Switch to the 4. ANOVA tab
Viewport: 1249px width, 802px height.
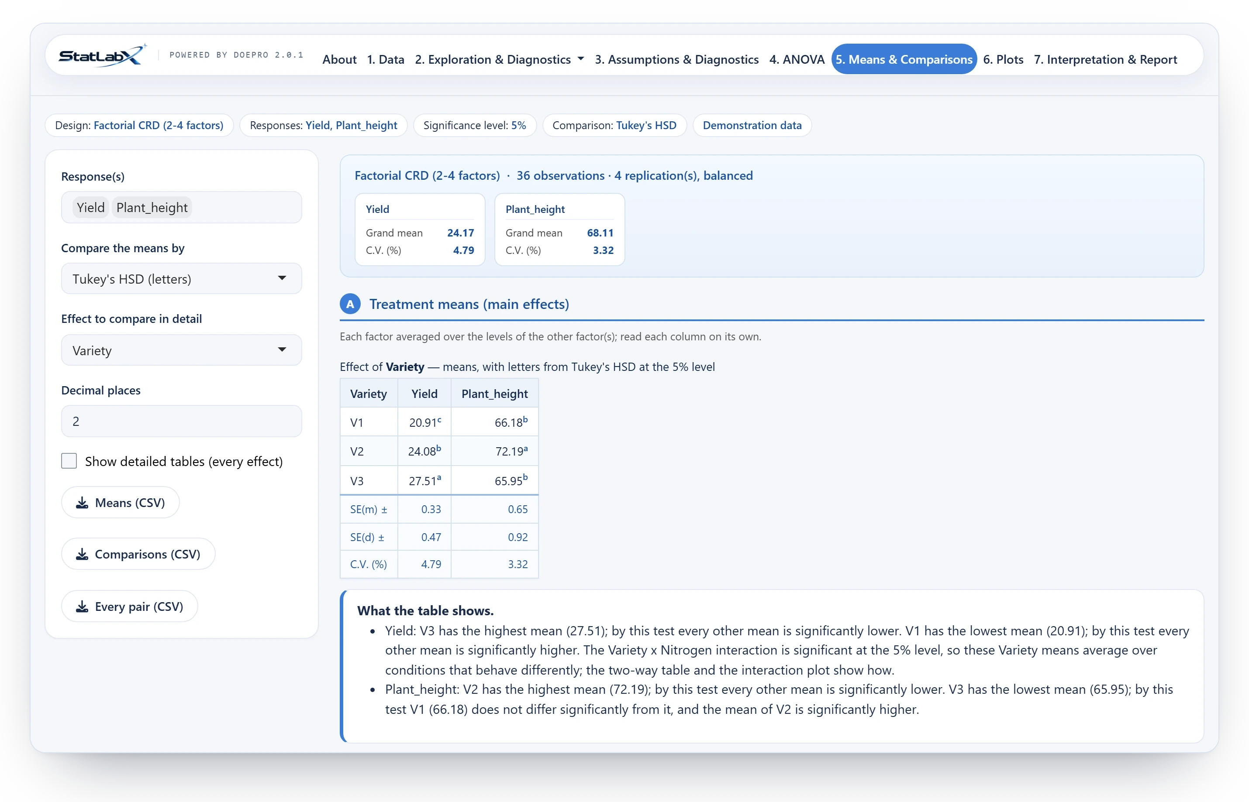coord(797,59)
